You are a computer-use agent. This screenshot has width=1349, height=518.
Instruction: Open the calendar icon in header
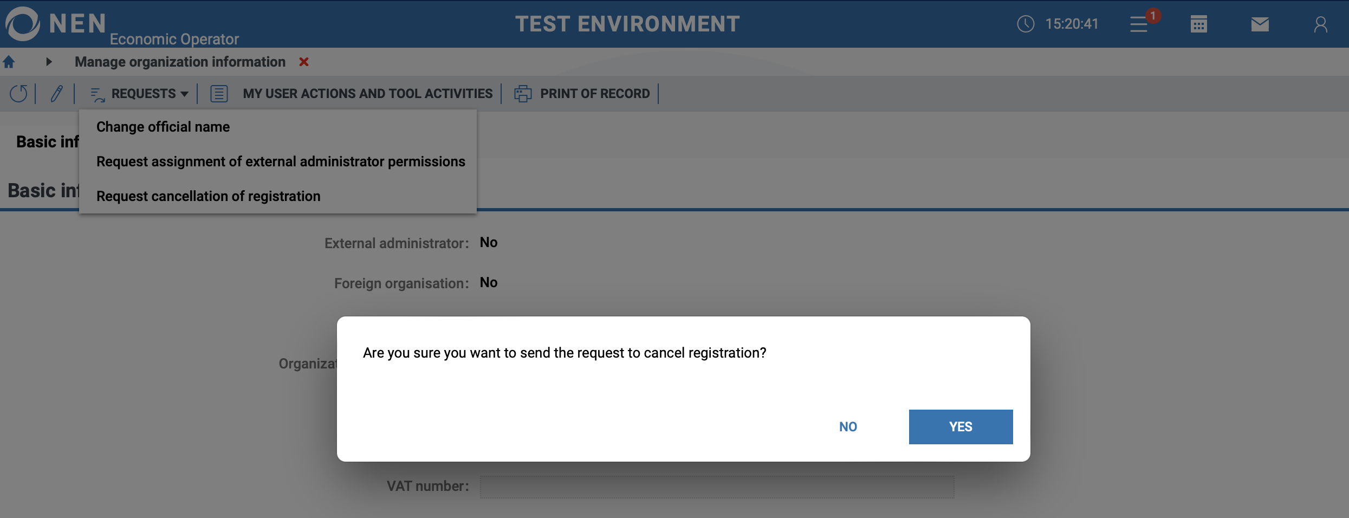click(1198, 24)
